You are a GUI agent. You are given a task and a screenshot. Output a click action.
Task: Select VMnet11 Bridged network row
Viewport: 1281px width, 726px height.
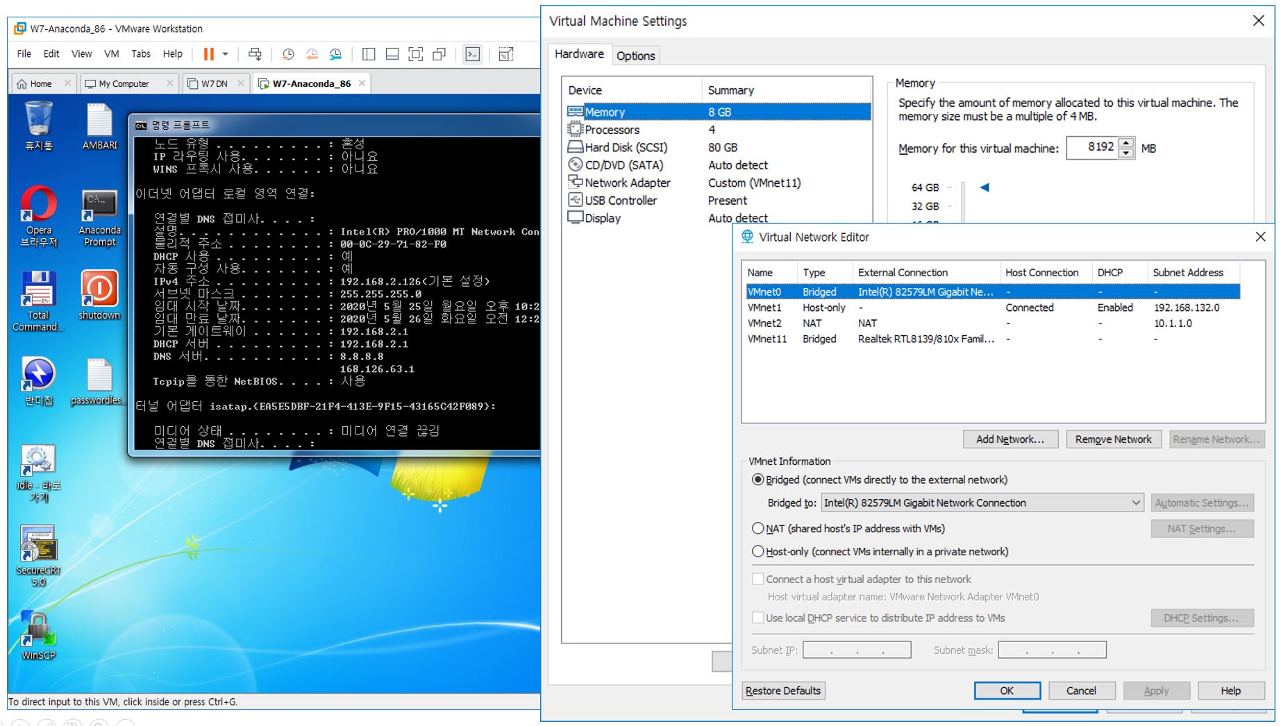(x=993, y=339)
